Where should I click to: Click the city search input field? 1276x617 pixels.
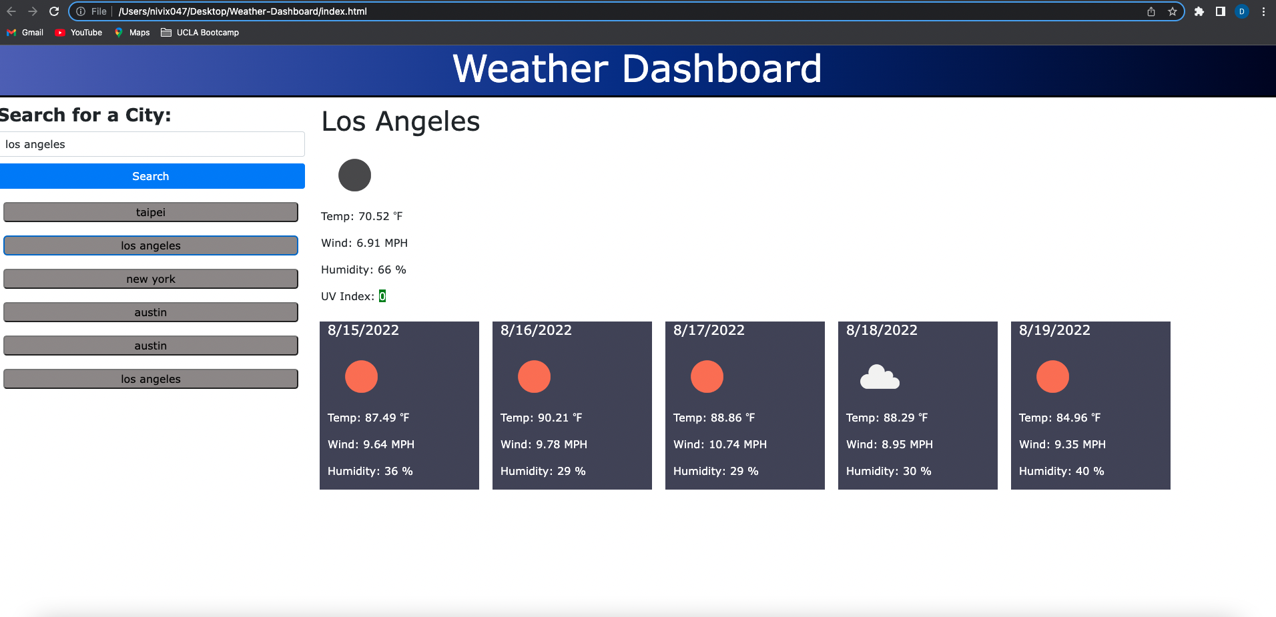(151, 144)
